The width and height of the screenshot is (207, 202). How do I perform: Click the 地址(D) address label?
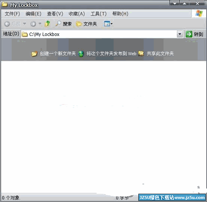pyautogui.click(x=11, y=34)
